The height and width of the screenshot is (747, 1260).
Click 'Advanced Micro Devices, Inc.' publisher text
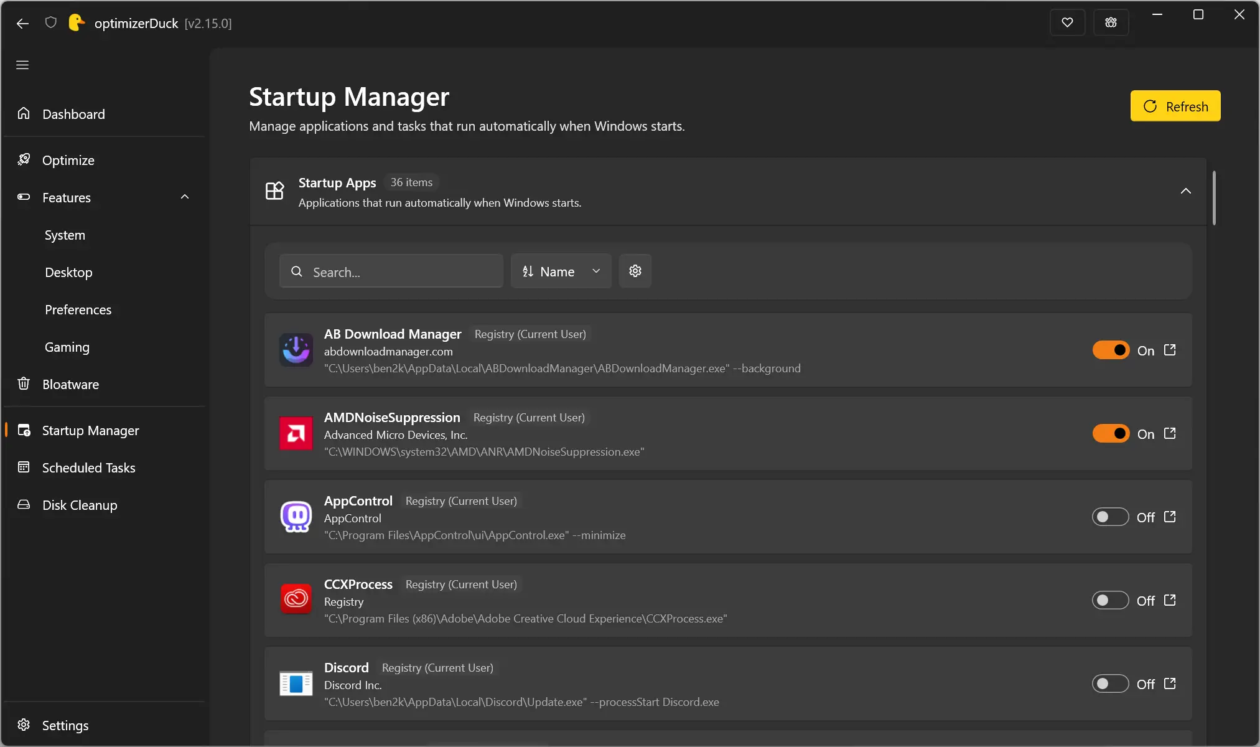tap(396, 435)
